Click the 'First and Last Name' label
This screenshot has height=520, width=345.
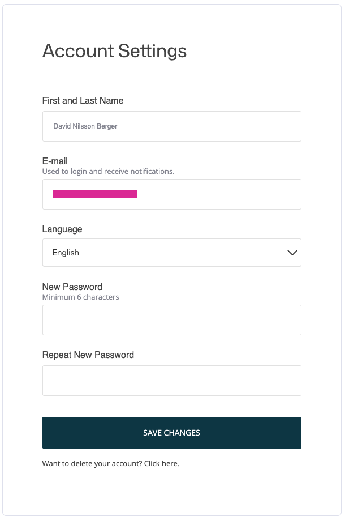pos(83,100)
